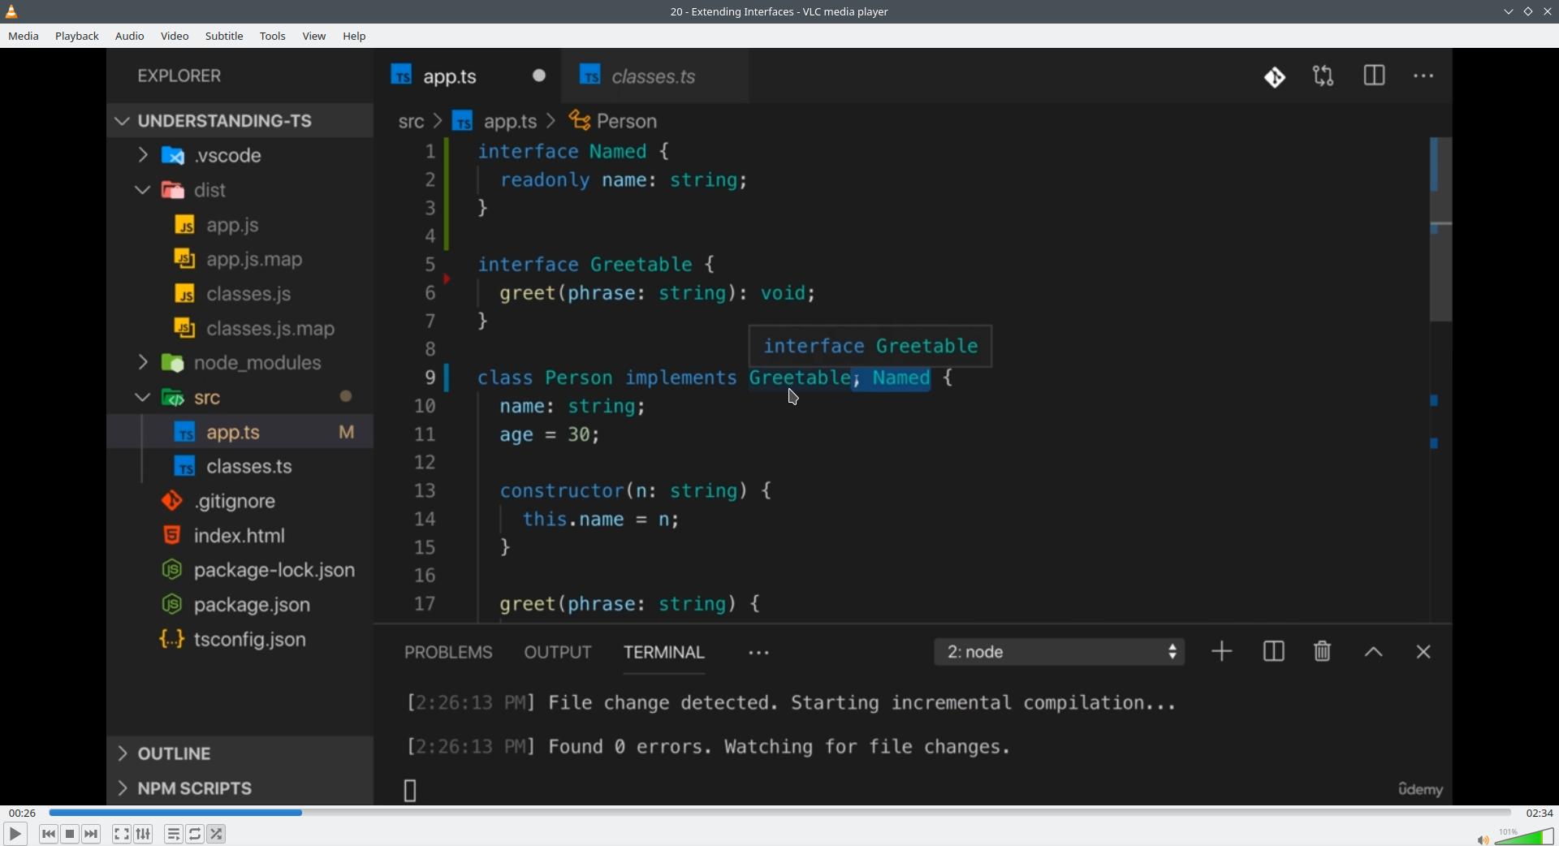
Task: Toggle fullscreen video mode
Action: [x=122, y=834]
